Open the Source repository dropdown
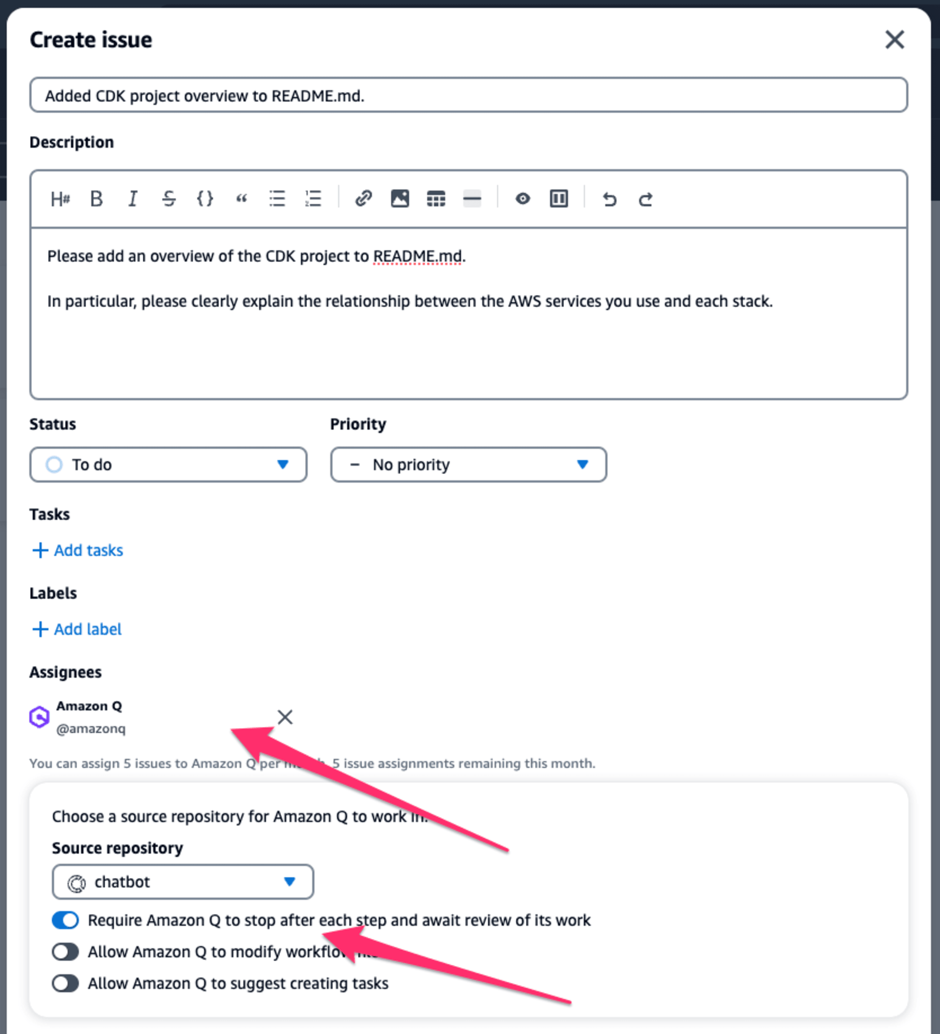This screenshot has width=940, height=1034. pyautogui.click(x=183, y=882)
